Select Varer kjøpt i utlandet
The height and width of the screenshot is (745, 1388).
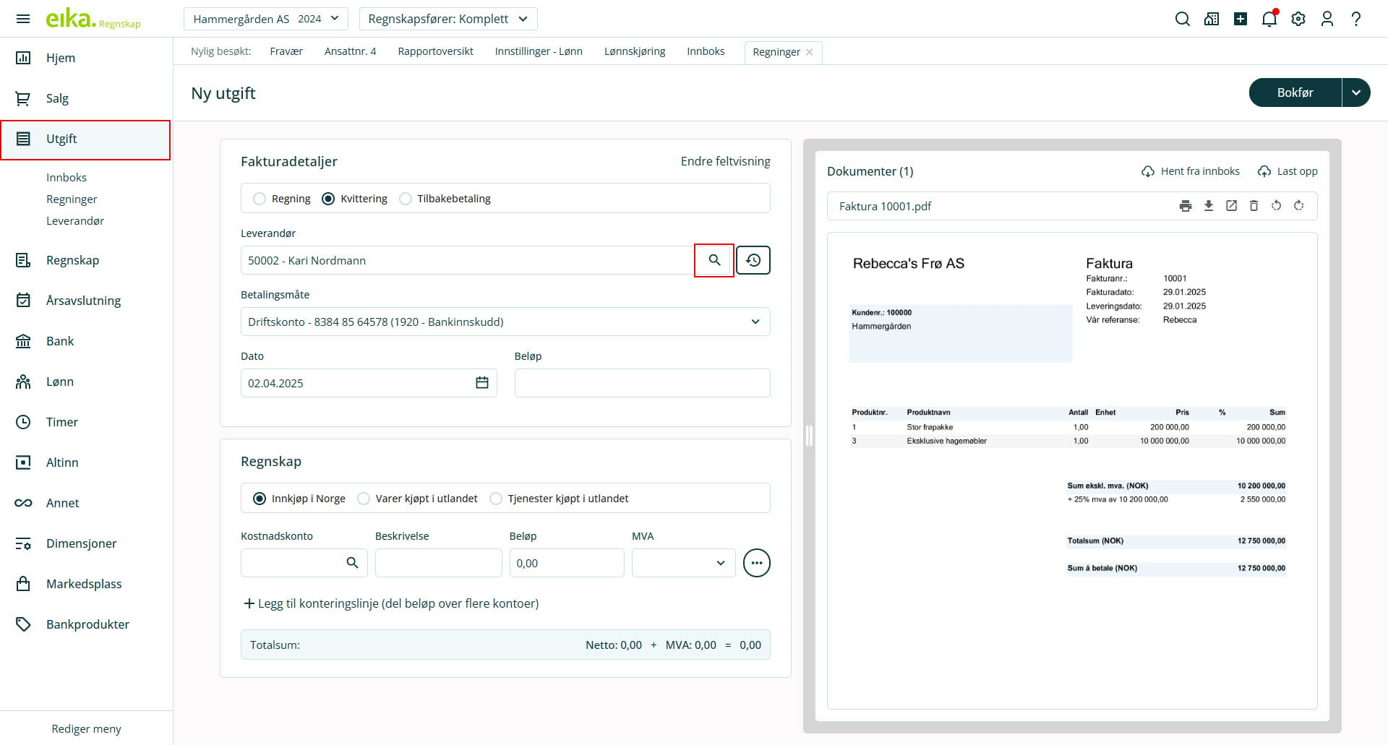(364, 499)
